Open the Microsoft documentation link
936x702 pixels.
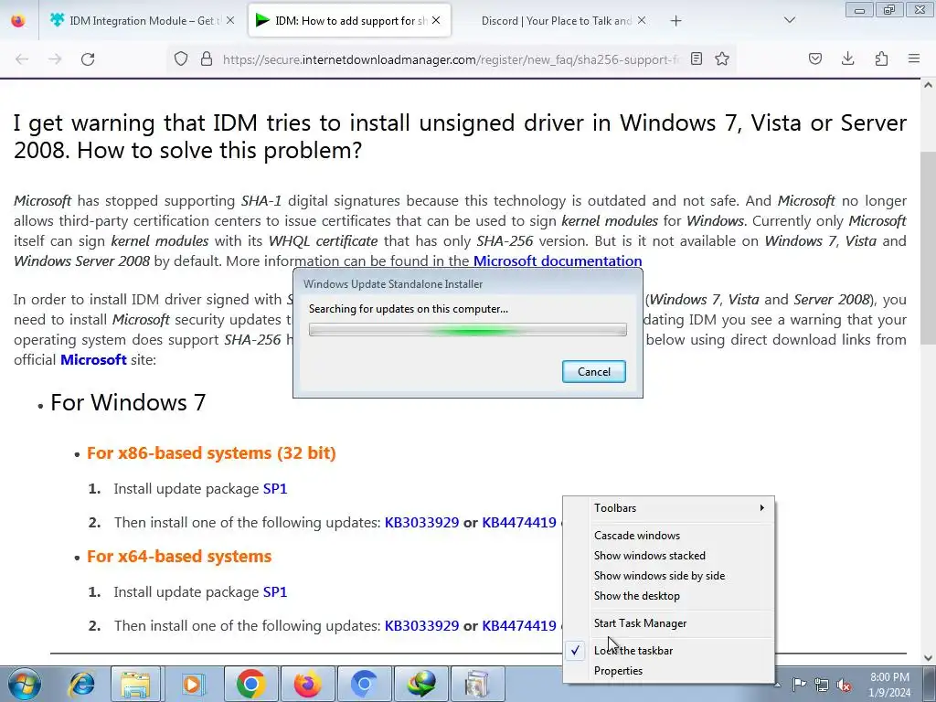coord(558,261)
